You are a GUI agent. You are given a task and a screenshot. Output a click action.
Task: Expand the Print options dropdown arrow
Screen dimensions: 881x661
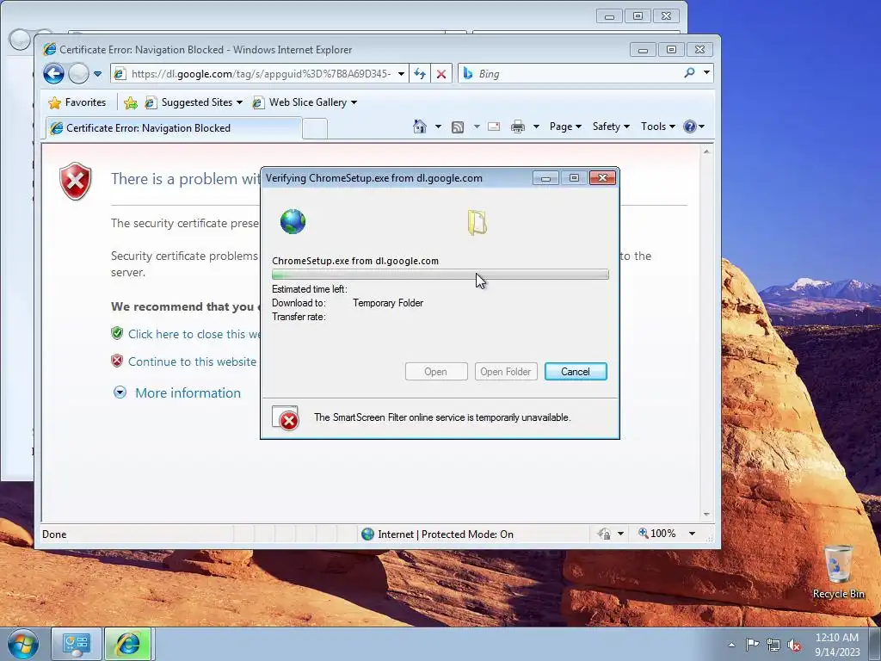click(x=536, y=127)
